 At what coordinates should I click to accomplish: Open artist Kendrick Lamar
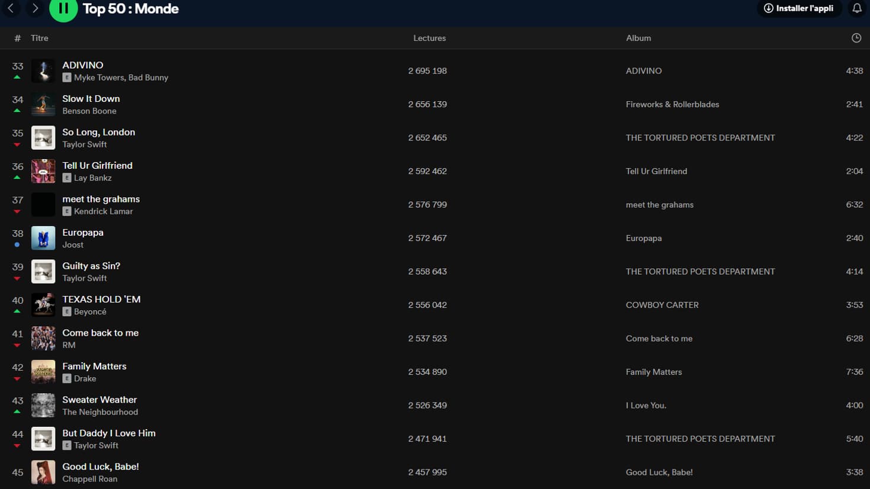[103, 211]
